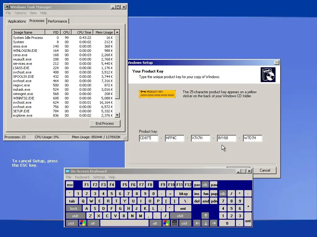Minimize the On-Screen Keyboard window
Image resolution: width=317 pixels, height=237 pixels.
pyautogui.click(x=238, y=171)
